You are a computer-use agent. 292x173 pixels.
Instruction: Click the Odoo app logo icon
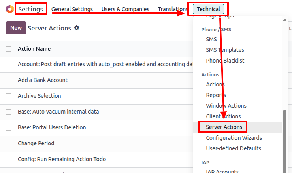tap(9, 9)
